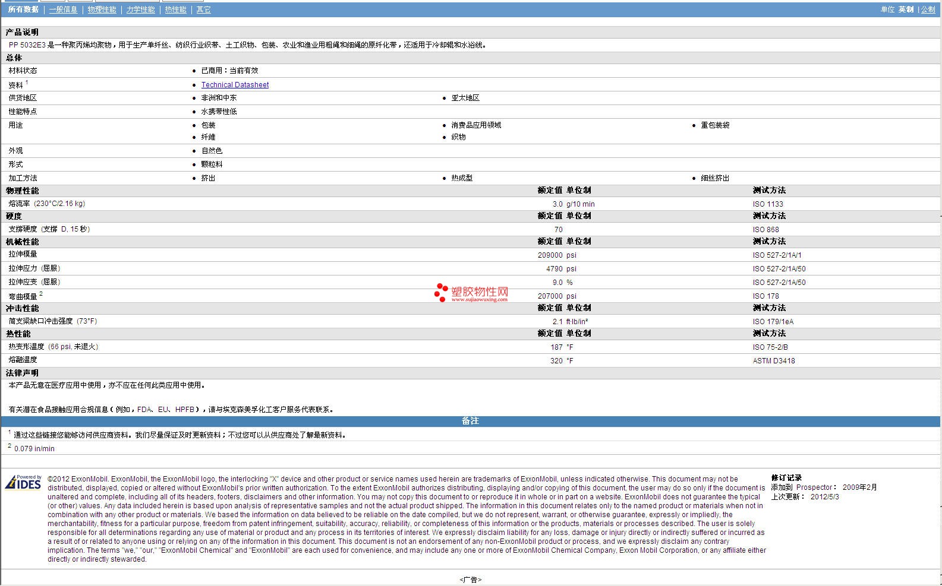Image resolution: width=942 pixels, height=586 pixels.
Task: Click the ISO 527-2/1A/1 test method
Action: pos(777,255)
